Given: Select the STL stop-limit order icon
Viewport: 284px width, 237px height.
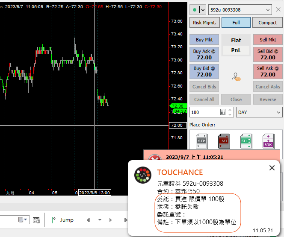Looking at the screenshot, I should [246, 141].
